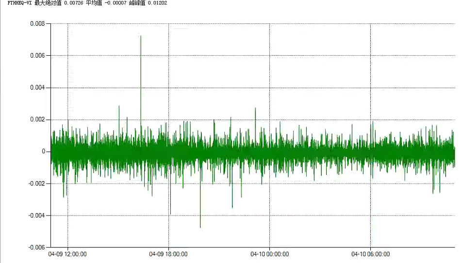
Task: Click the 0.006 y-axis label
Action: 37,56
